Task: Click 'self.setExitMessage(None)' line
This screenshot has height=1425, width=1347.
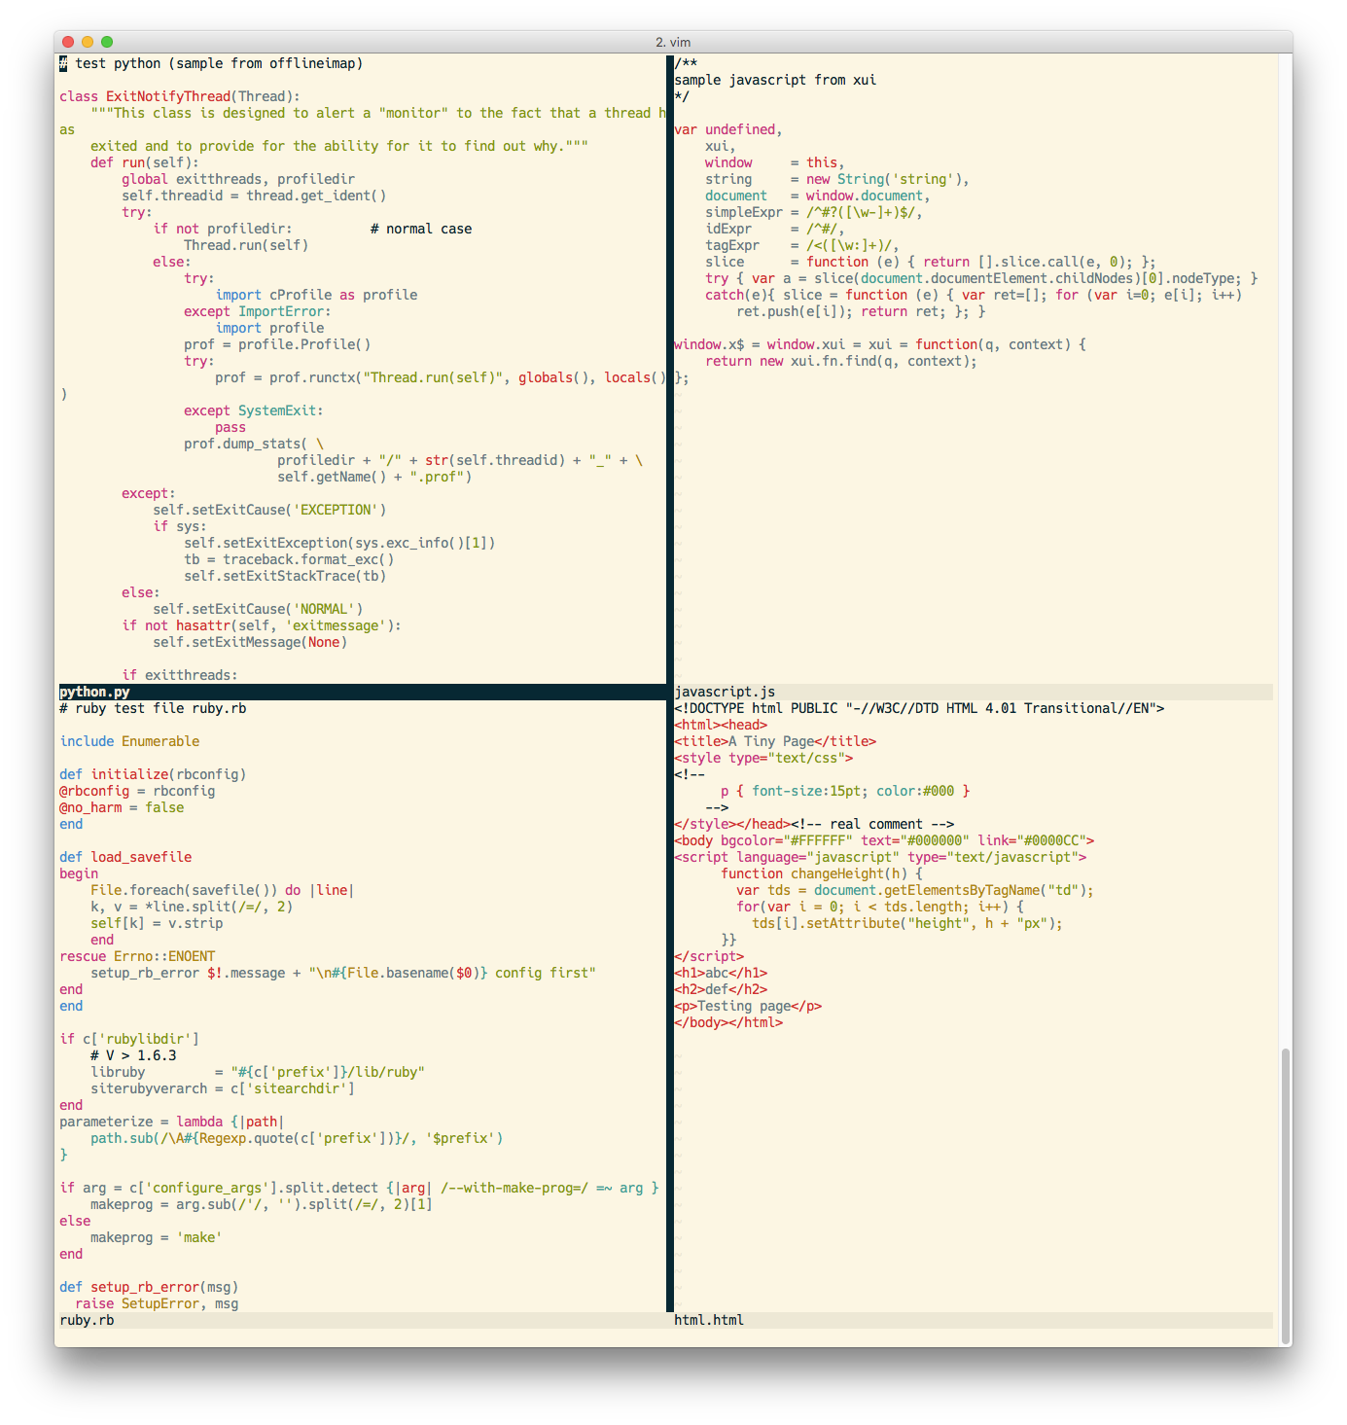Action: [x=250, y=642]
